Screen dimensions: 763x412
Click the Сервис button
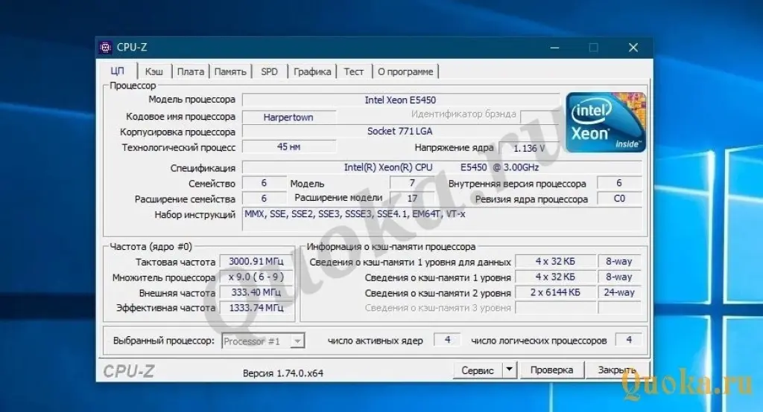pyautogui.click(x=478, y=370)
